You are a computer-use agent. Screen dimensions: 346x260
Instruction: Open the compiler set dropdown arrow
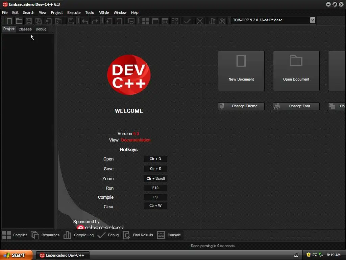coord(313,20)
